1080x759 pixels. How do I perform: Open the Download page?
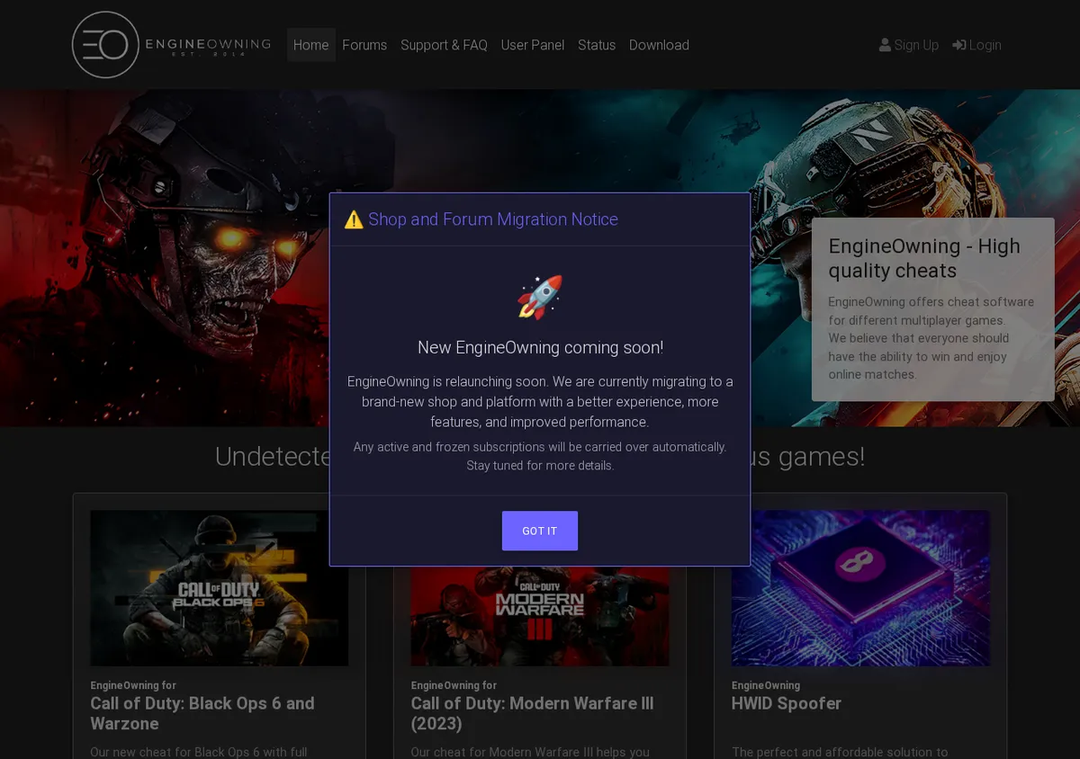[x=659, y=45]
